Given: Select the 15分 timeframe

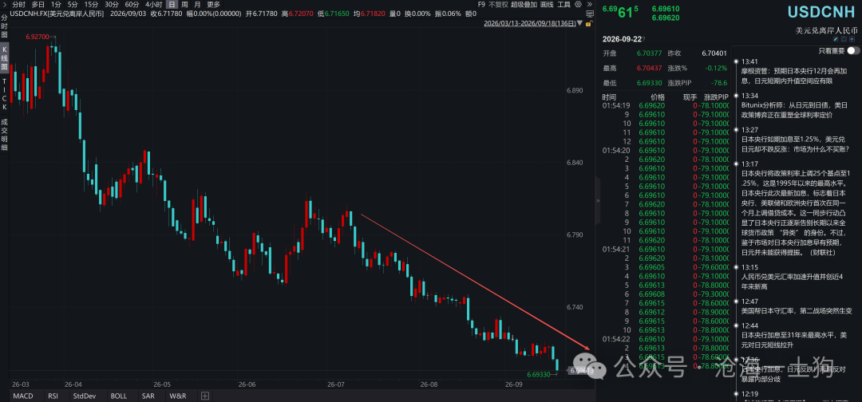Looking at the screenshot, I should coord(91,4).
